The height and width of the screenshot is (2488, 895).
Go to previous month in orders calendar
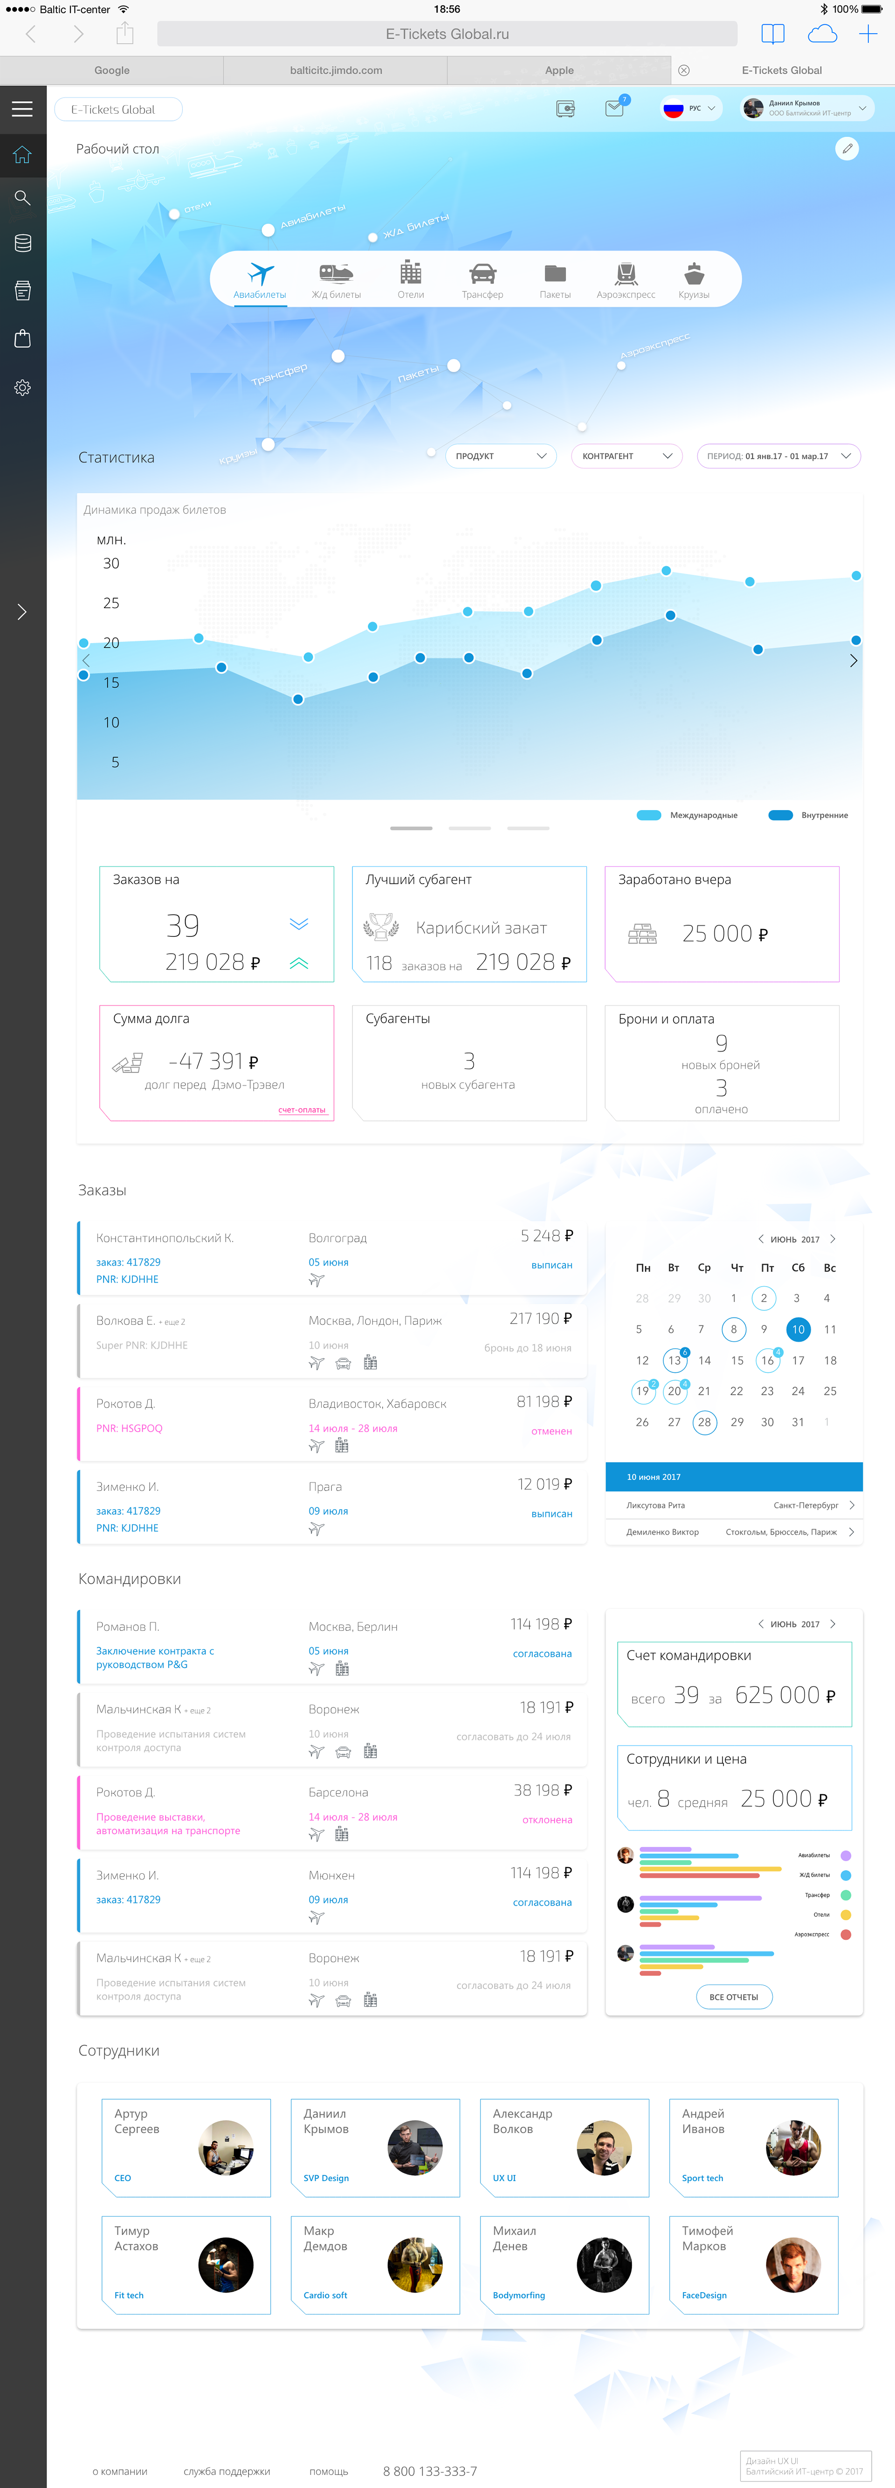761,1239
